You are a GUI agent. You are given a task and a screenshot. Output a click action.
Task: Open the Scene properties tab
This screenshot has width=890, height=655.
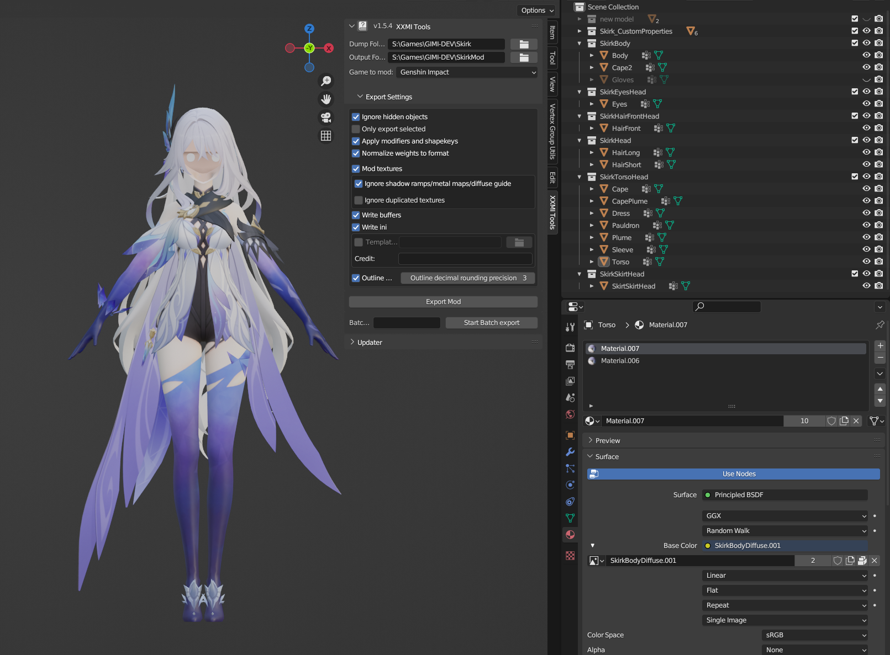coord(570,397)
